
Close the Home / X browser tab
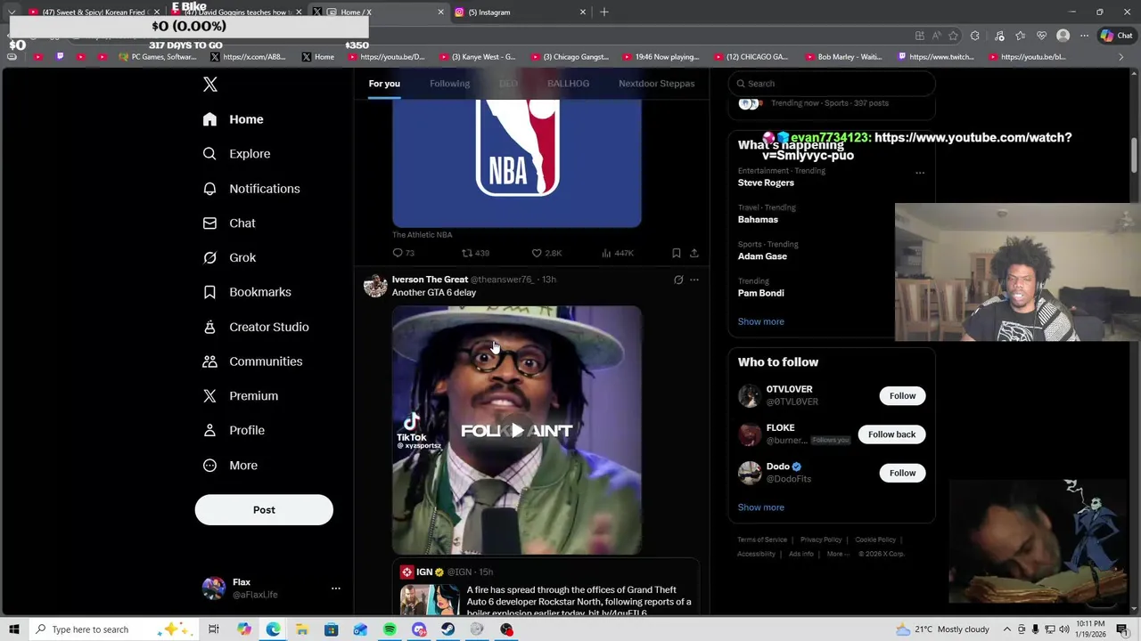(440, 12)
